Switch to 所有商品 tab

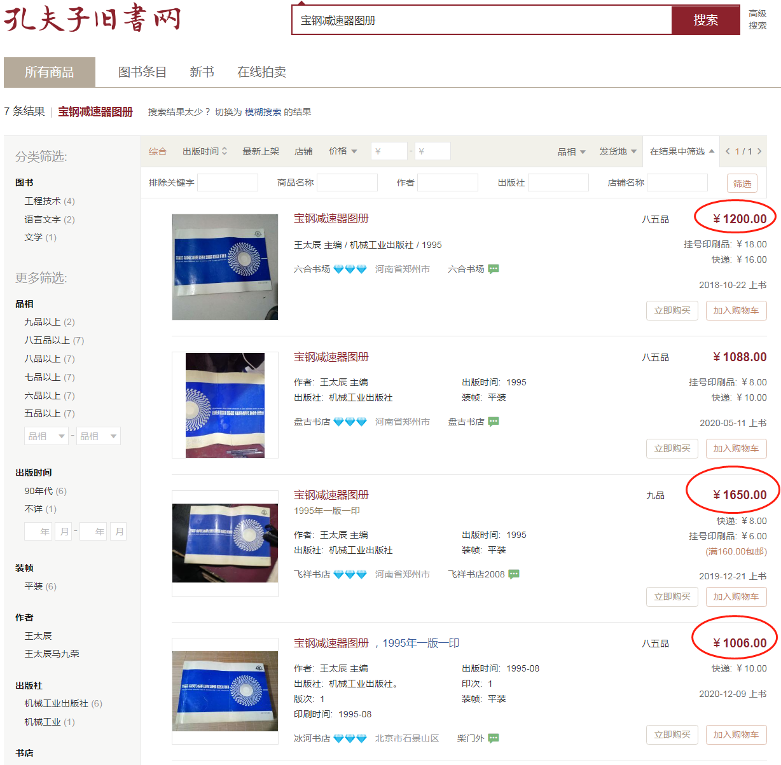click(x=50, y=72)
